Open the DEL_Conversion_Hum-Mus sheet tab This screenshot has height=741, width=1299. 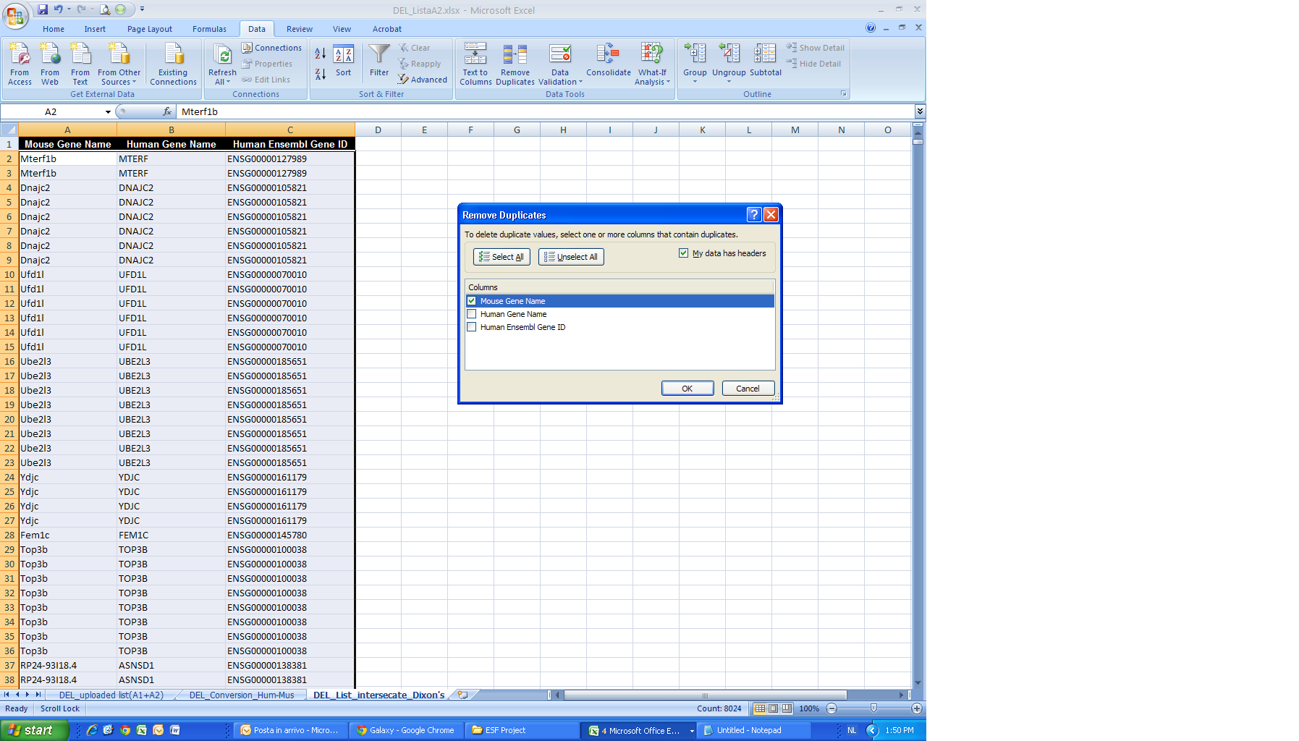[241, 695]
